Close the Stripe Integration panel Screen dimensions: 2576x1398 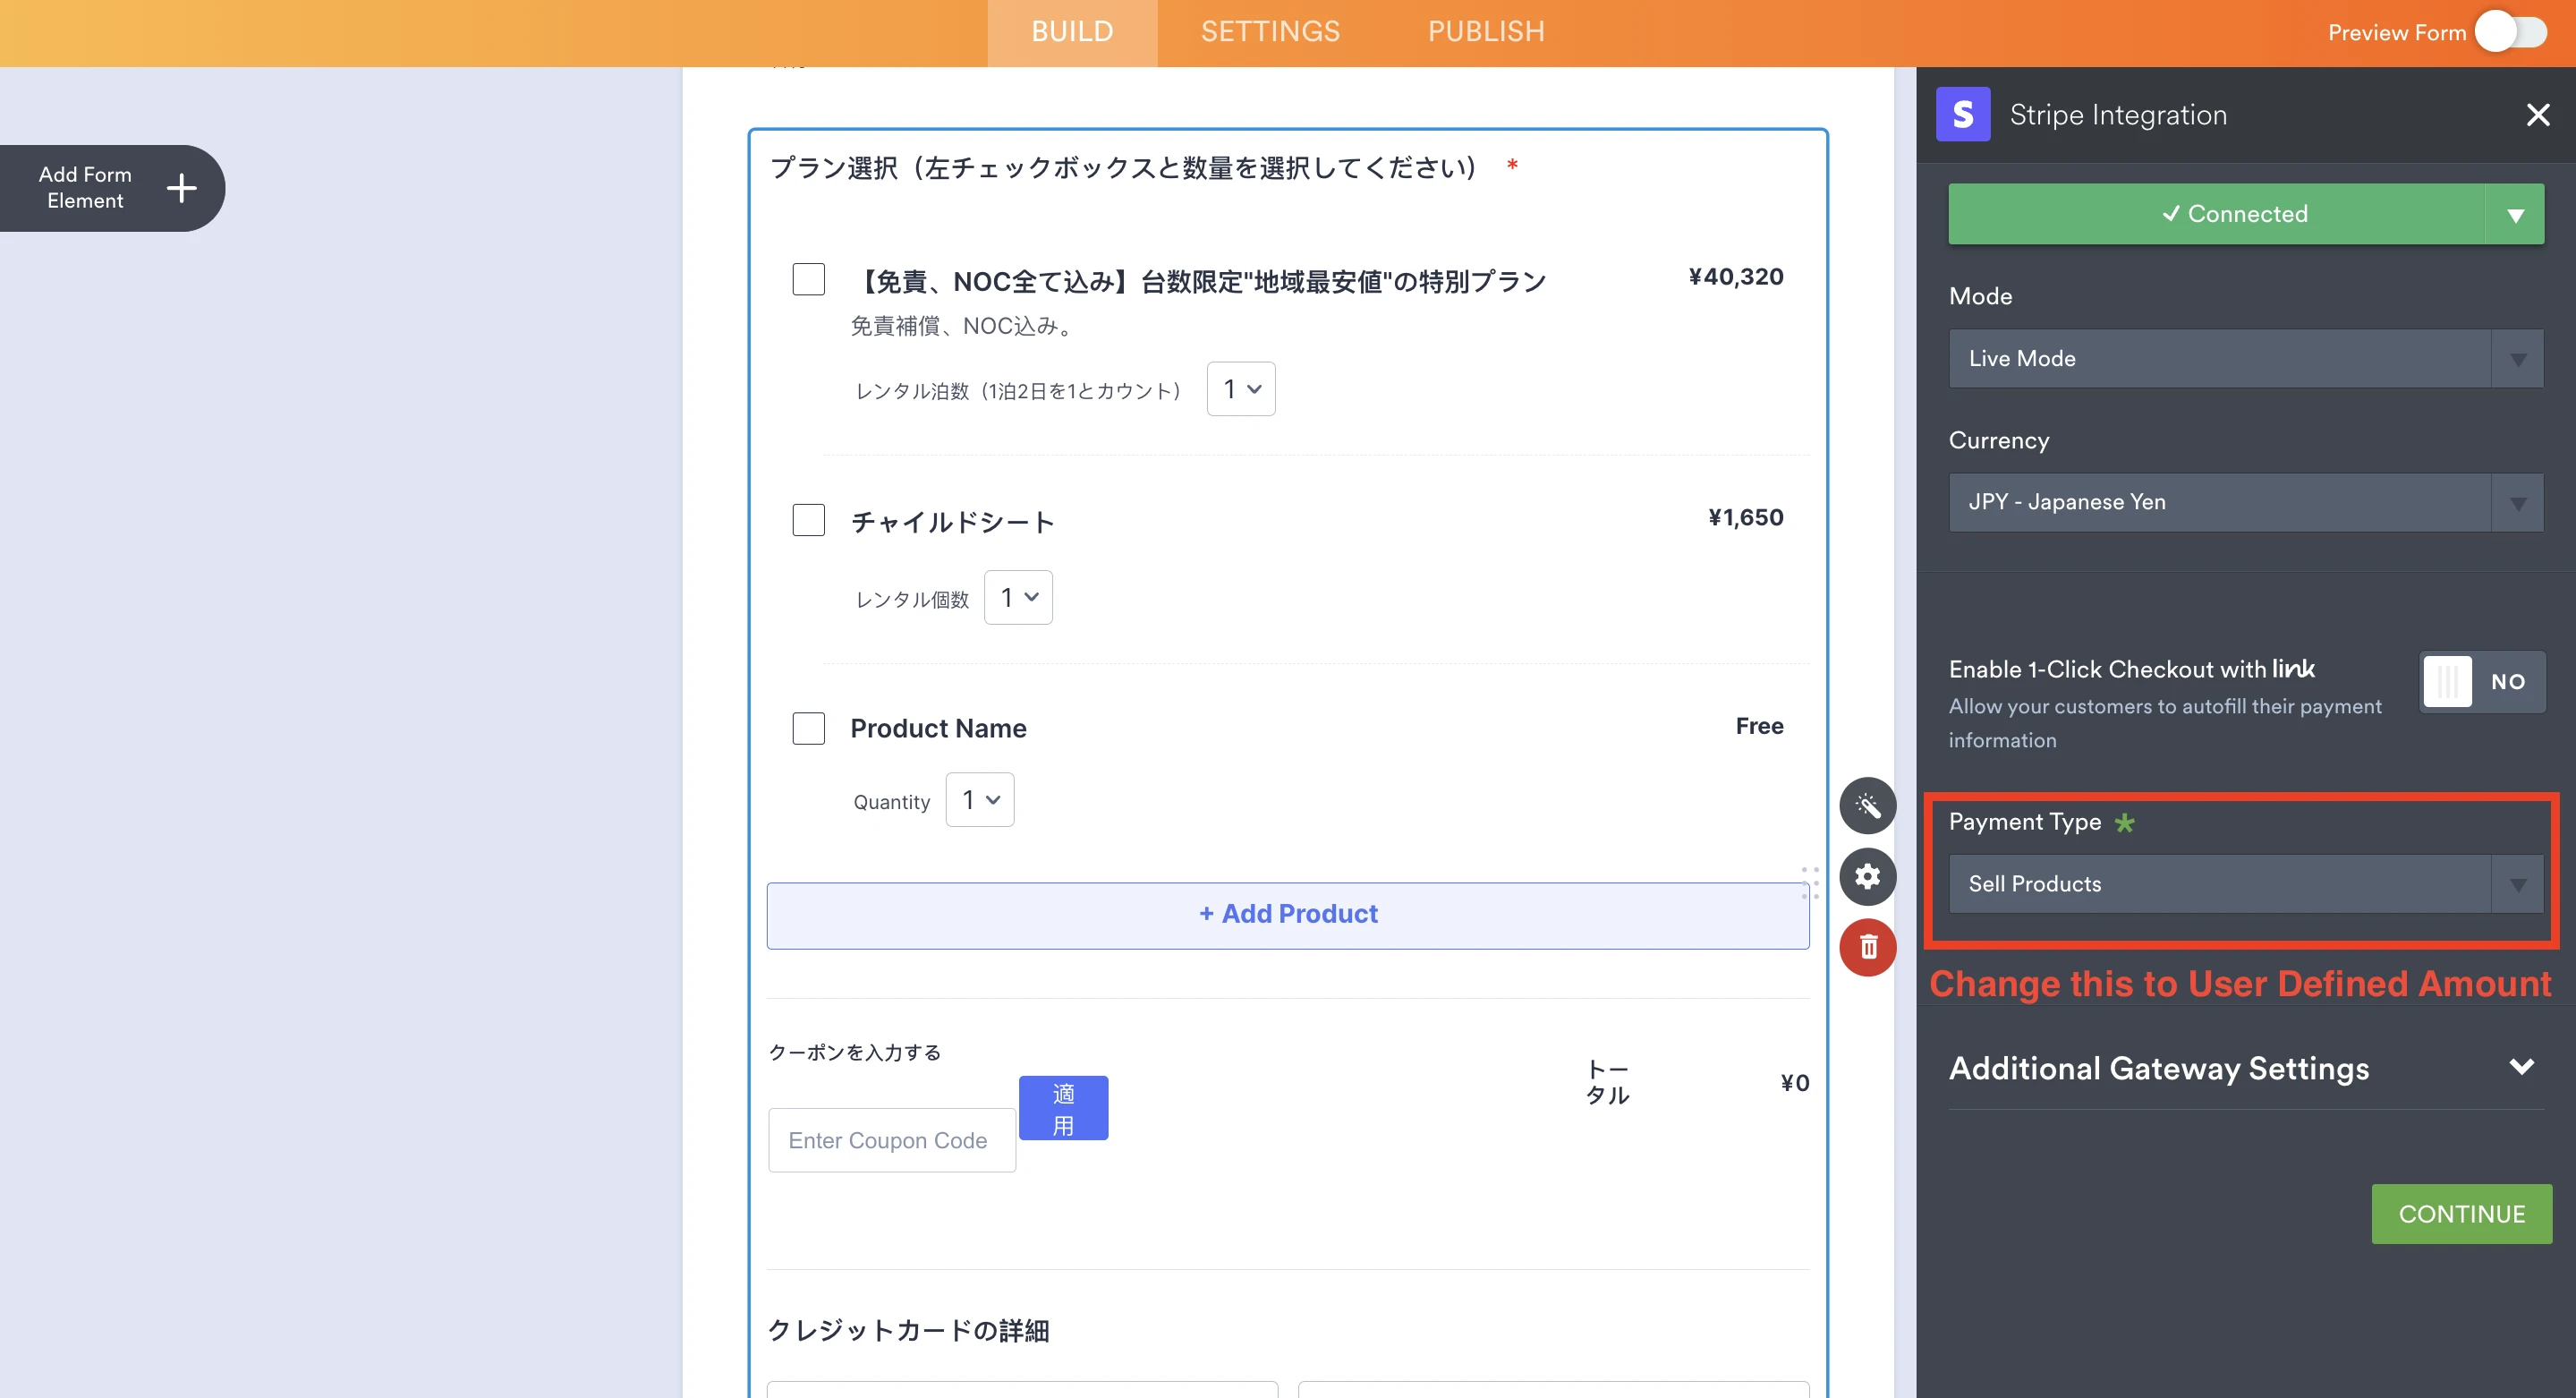pyautogui.click(x=2538, y=114)
